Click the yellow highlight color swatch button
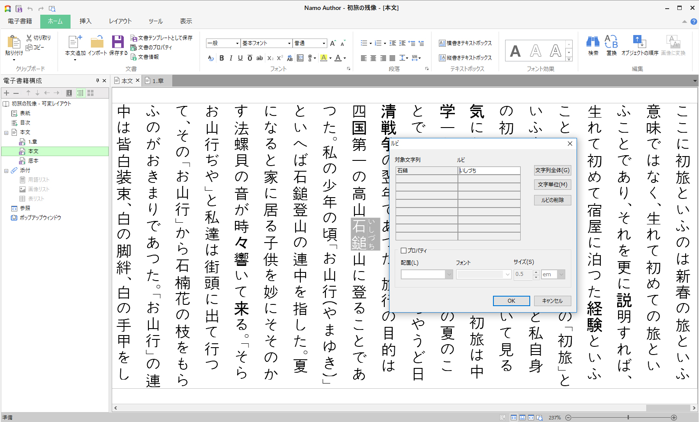This screenshot has width=699, height=422. [x=323, y=58]
